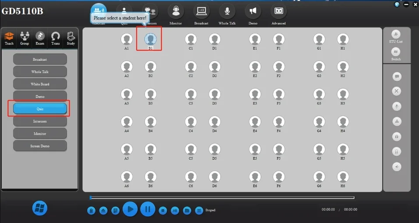Select student seat D3
Image resolution: width=419 pixels, height=223 pixels.
click(214, 94)
